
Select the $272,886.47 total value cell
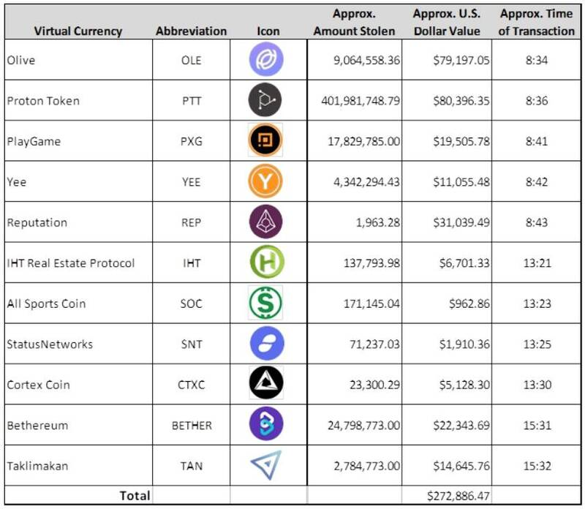point(448,496)
